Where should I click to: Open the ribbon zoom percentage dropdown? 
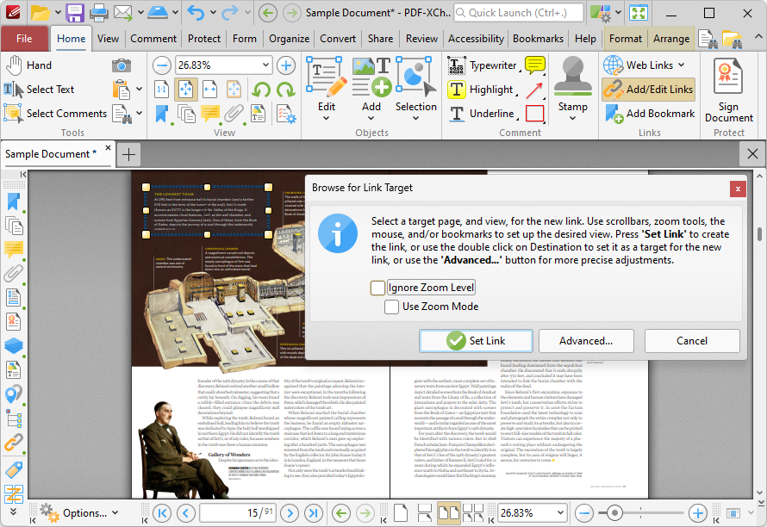point(265,65)
